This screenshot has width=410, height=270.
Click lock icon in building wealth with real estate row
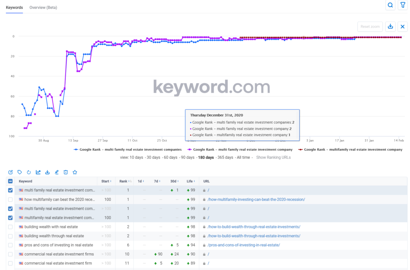[x=204, y=227]
